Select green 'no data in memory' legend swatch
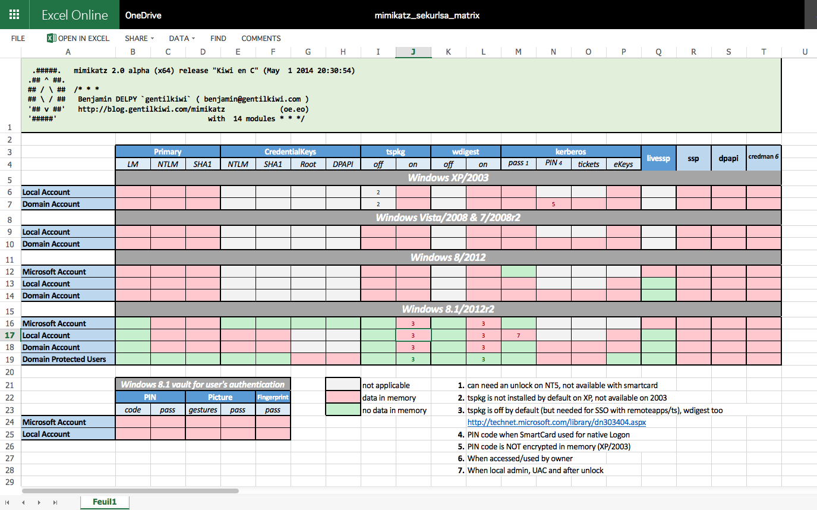The image size is (817, 510). pyautogui.click(x=343, y=410)
